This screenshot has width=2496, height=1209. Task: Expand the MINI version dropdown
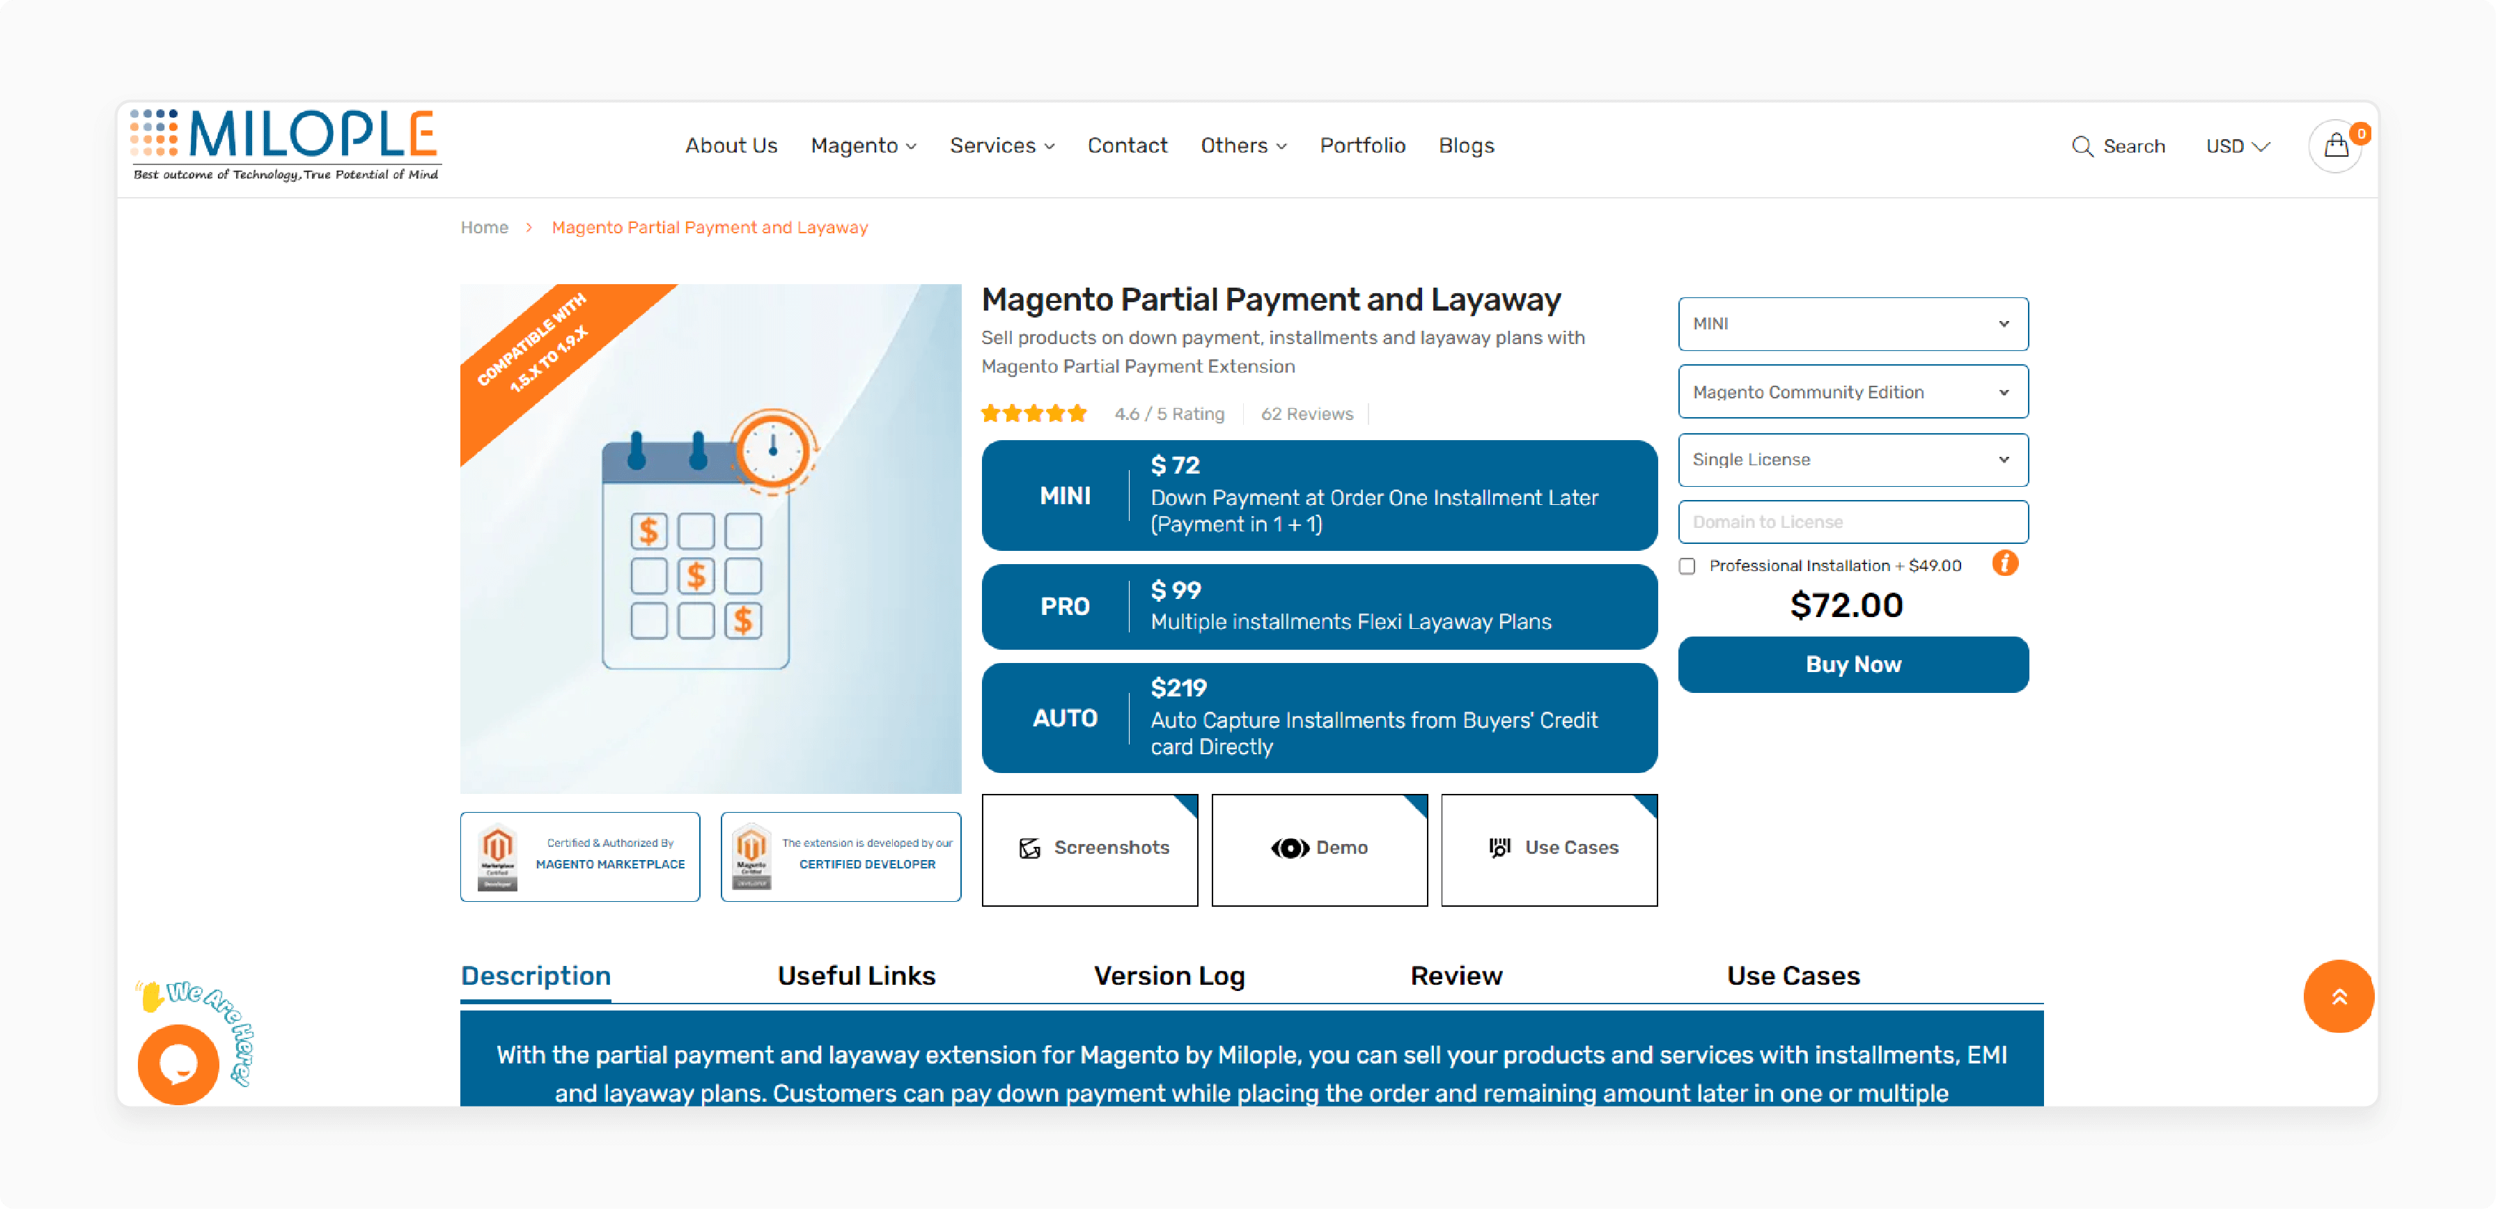[1851, 323]
